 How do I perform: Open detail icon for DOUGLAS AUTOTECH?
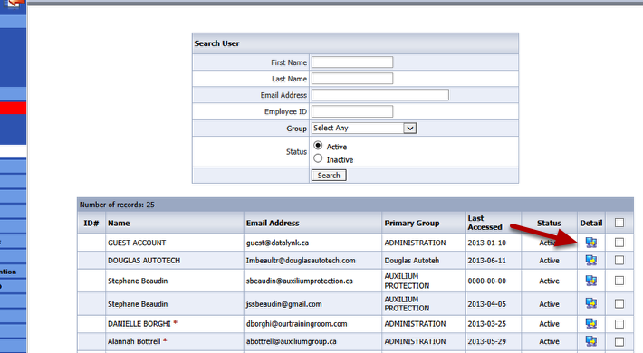(x=590, y=261)
